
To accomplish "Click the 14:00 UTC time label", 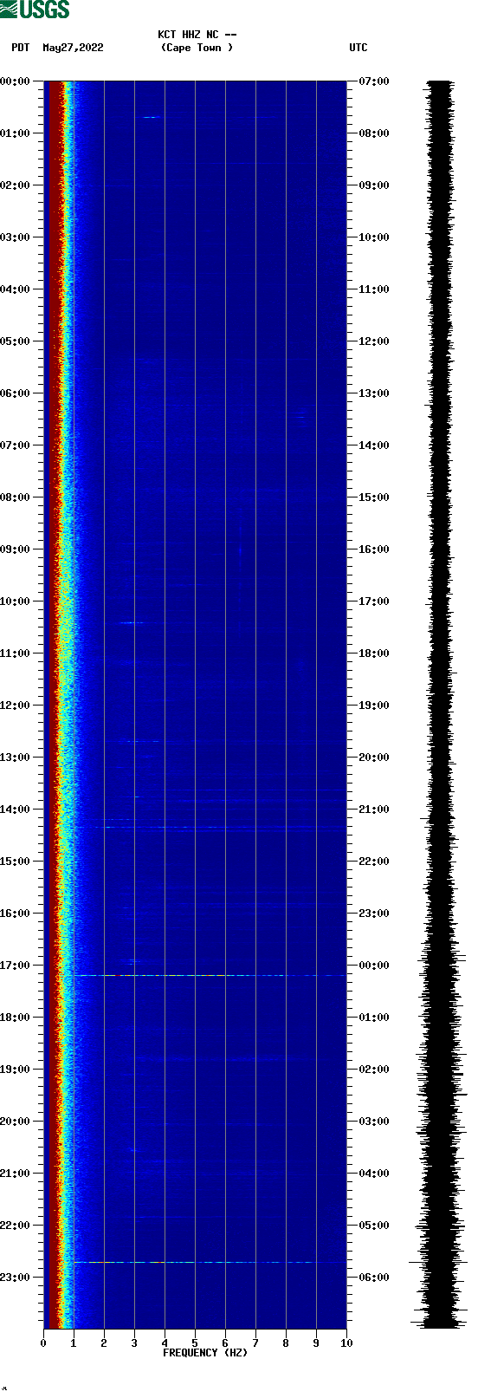I will tap(374, 445).
